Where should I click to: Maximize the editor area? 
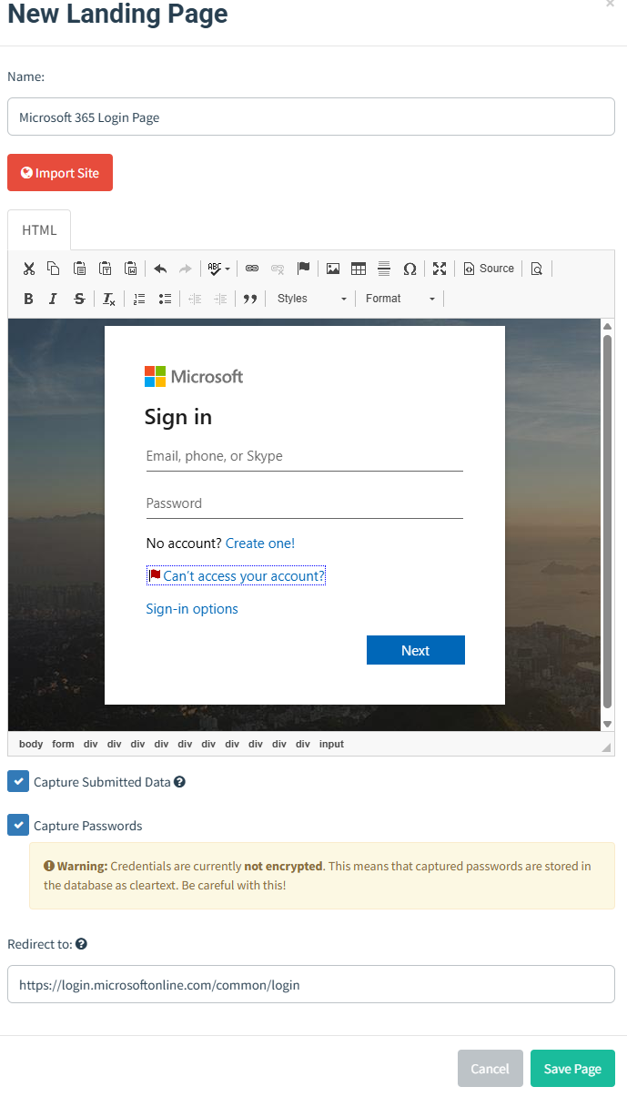[440, 269]
